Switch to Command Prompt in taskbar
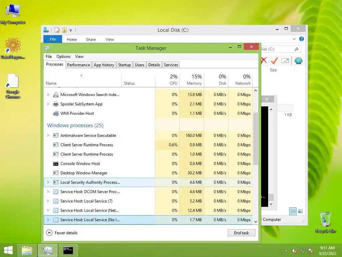Screen dimensions: 342x257 [68, 250]
